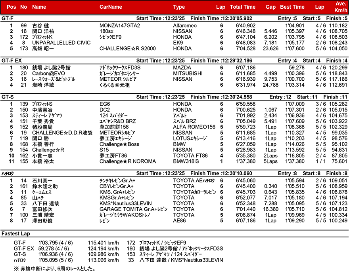Select car name 'KMS、GrA+レビン'
This screenshot has height=271, width=349.
tap(117, 192)
